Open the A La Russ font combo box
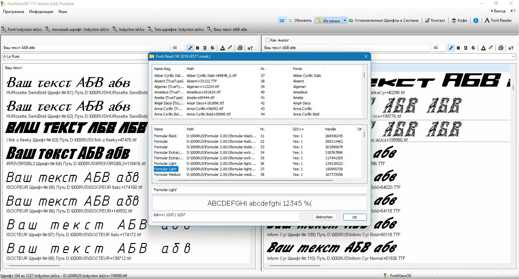The height and width of the screenshot is (279, 519). tap(75, 56)
